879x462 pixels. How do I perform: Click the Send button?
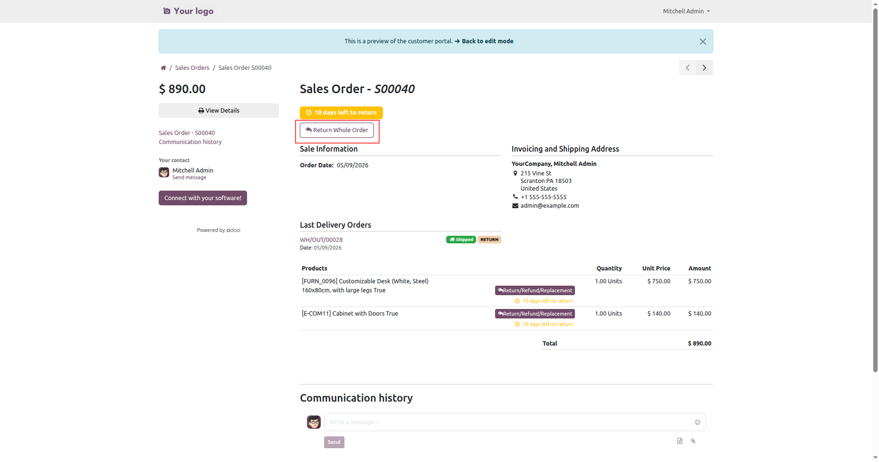334,442
